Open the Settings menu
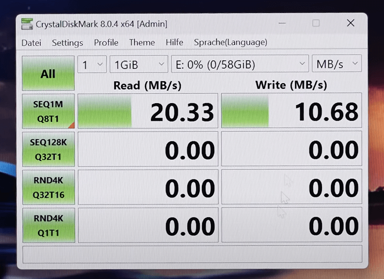Image resolution: width=384 pixels, height=279 pixels. pyautogui.click(x=67, y=43)
